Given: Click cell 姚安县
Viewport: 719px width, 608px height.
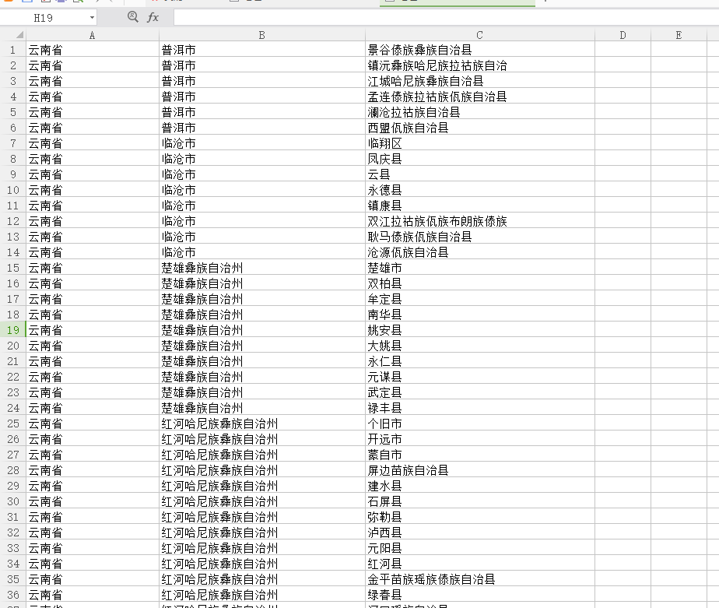Looking at the screenshot, I should pyautogui.click(x=479, y=330).
